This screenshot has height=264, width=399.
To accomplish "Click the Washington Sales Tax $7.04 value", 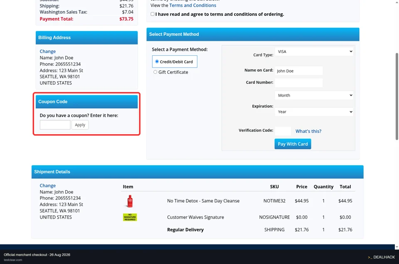I will [x=128, y=12].
